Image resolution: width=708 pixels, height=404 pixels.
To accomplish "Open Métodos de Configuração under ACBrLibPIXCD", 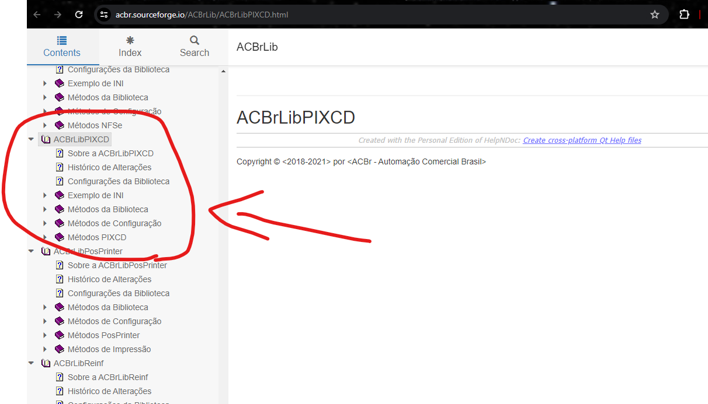I will click(114, 223).
